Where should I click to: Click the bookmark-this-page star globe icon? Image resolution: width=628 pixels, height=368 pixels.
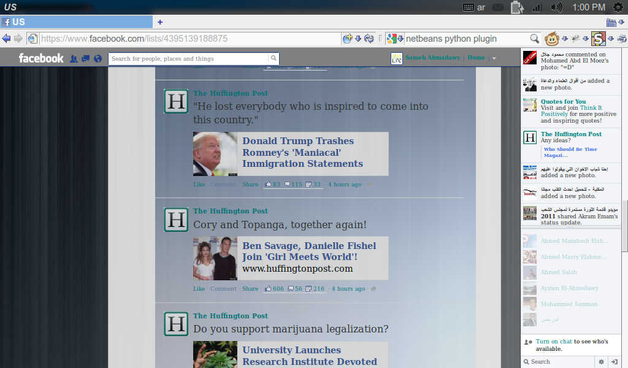point(347,39)
